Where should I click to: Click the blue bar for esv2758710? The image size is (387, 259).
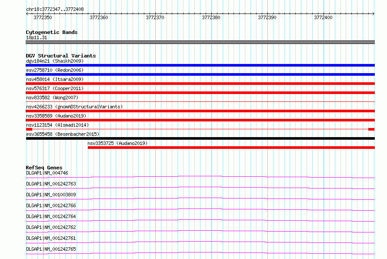[x=200, y=74]
